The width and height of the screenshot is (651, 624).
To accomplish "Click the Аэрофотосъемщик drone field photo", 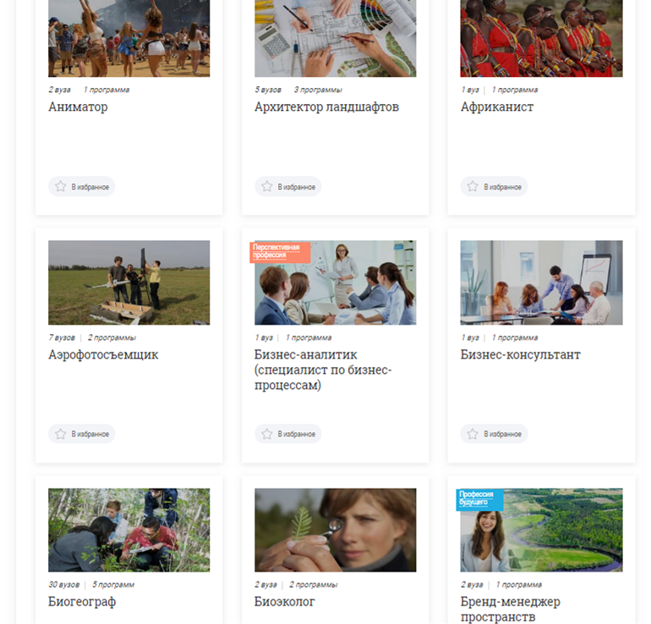I will coord(129,282).
